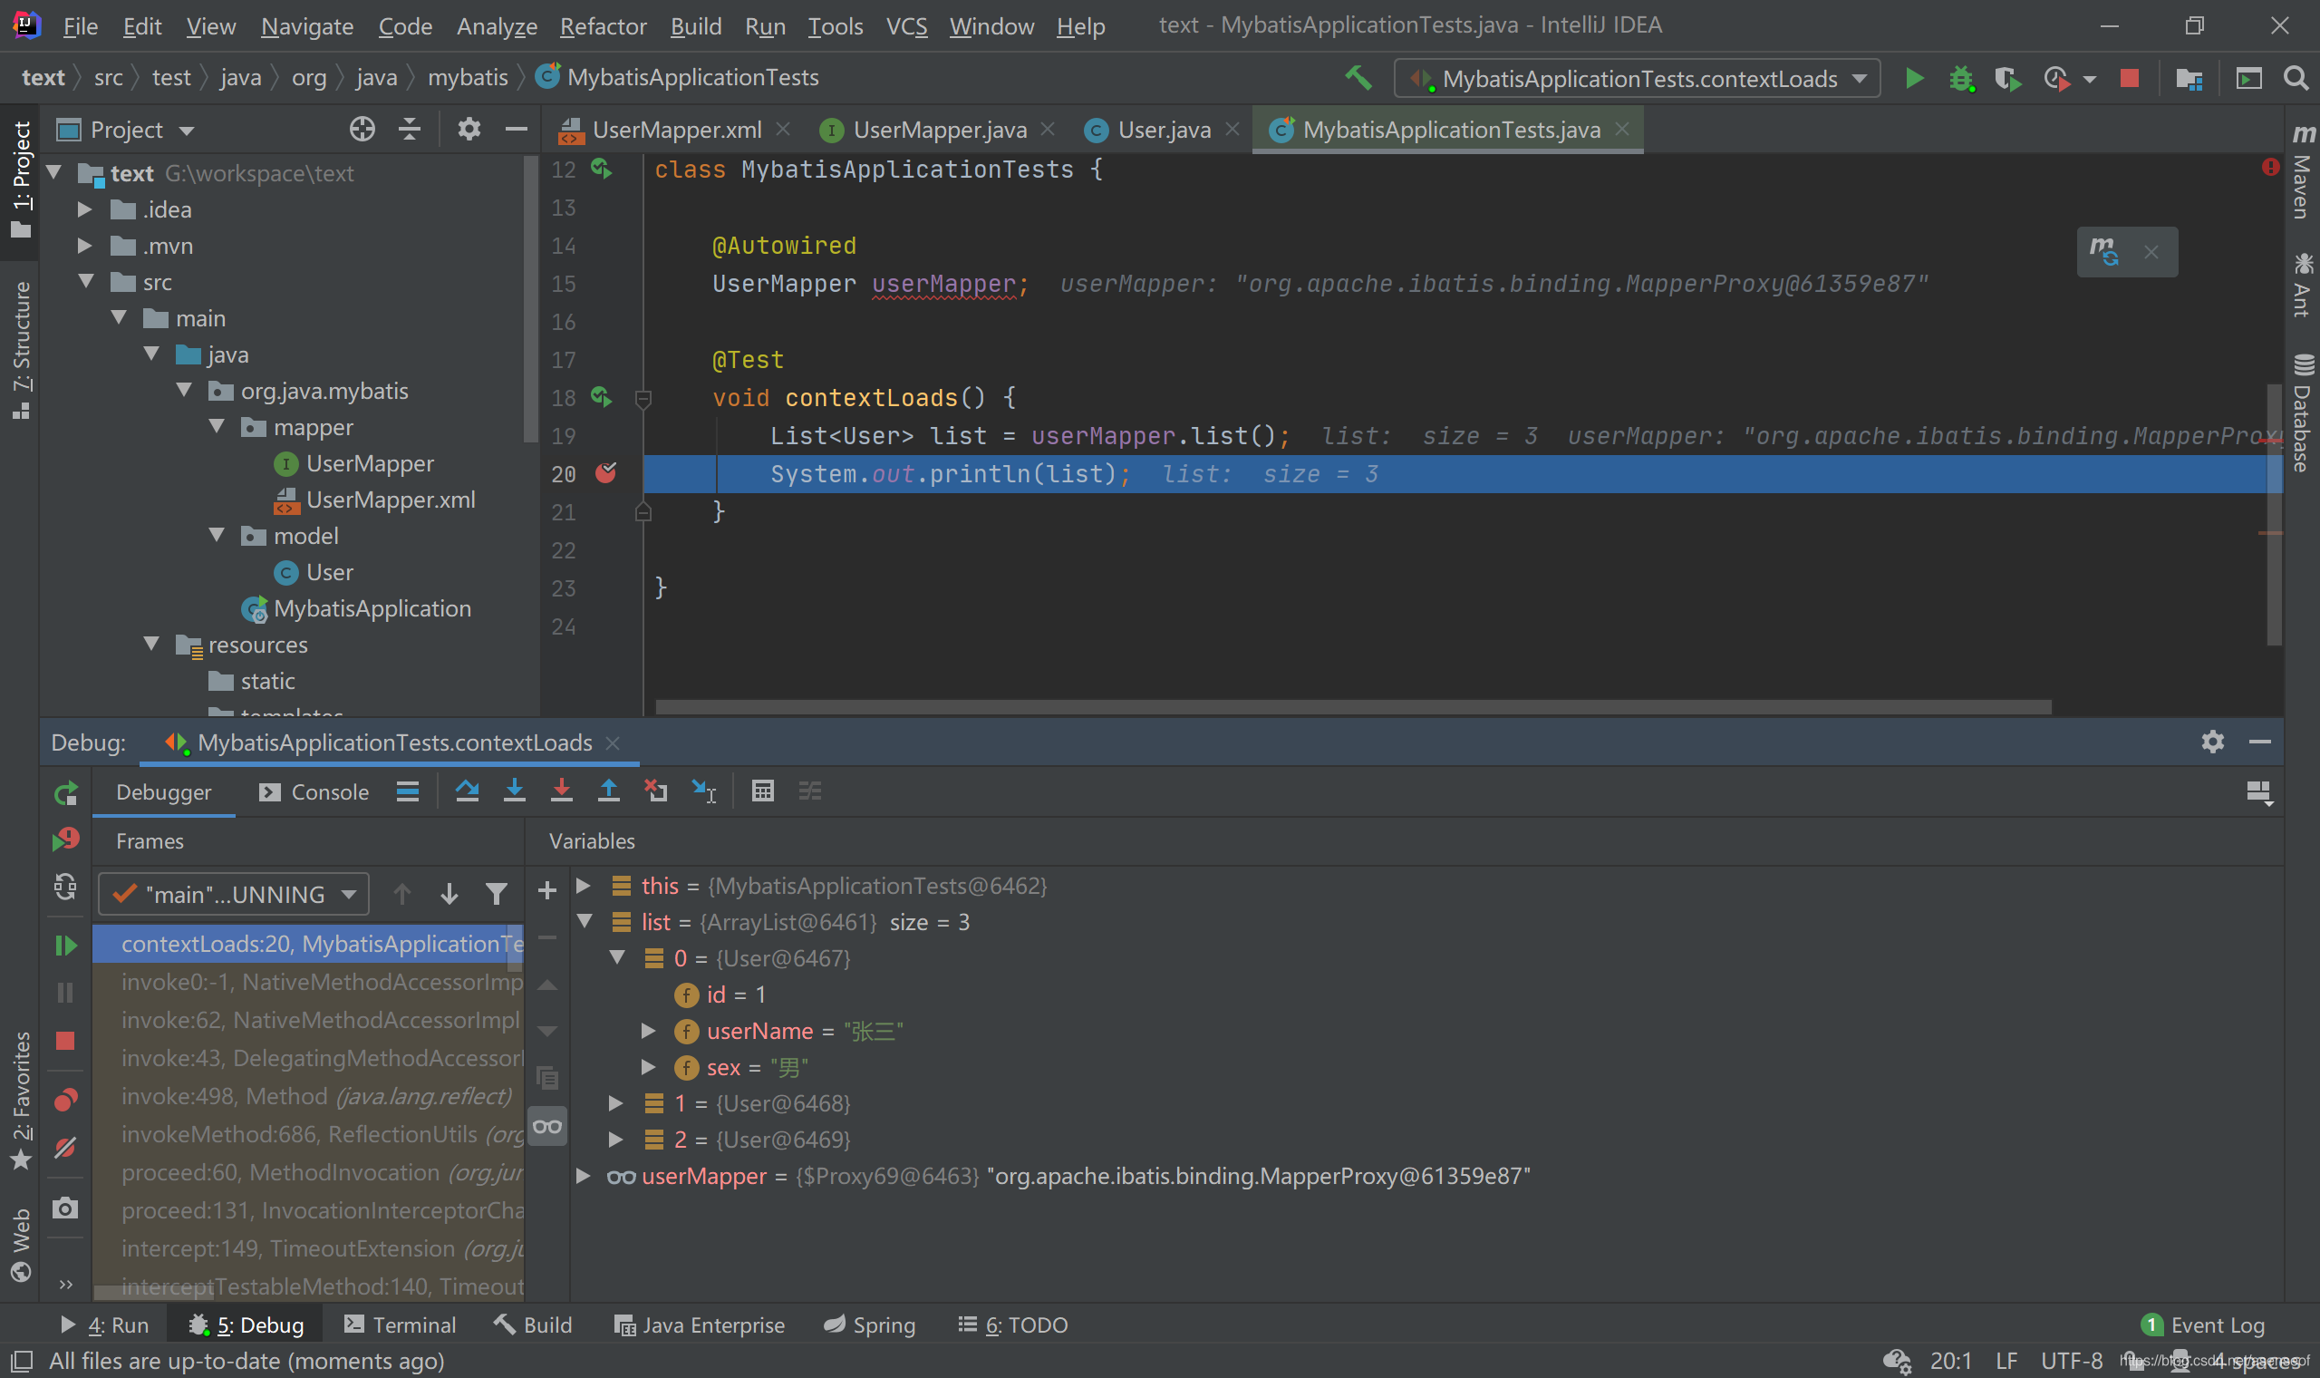Collapse the list variable node

click(x=585, y=921)
